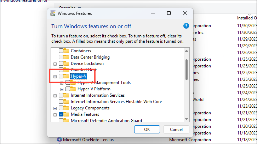Select the Hyper-V Platform label
The image size is (257, 144).
94,89
